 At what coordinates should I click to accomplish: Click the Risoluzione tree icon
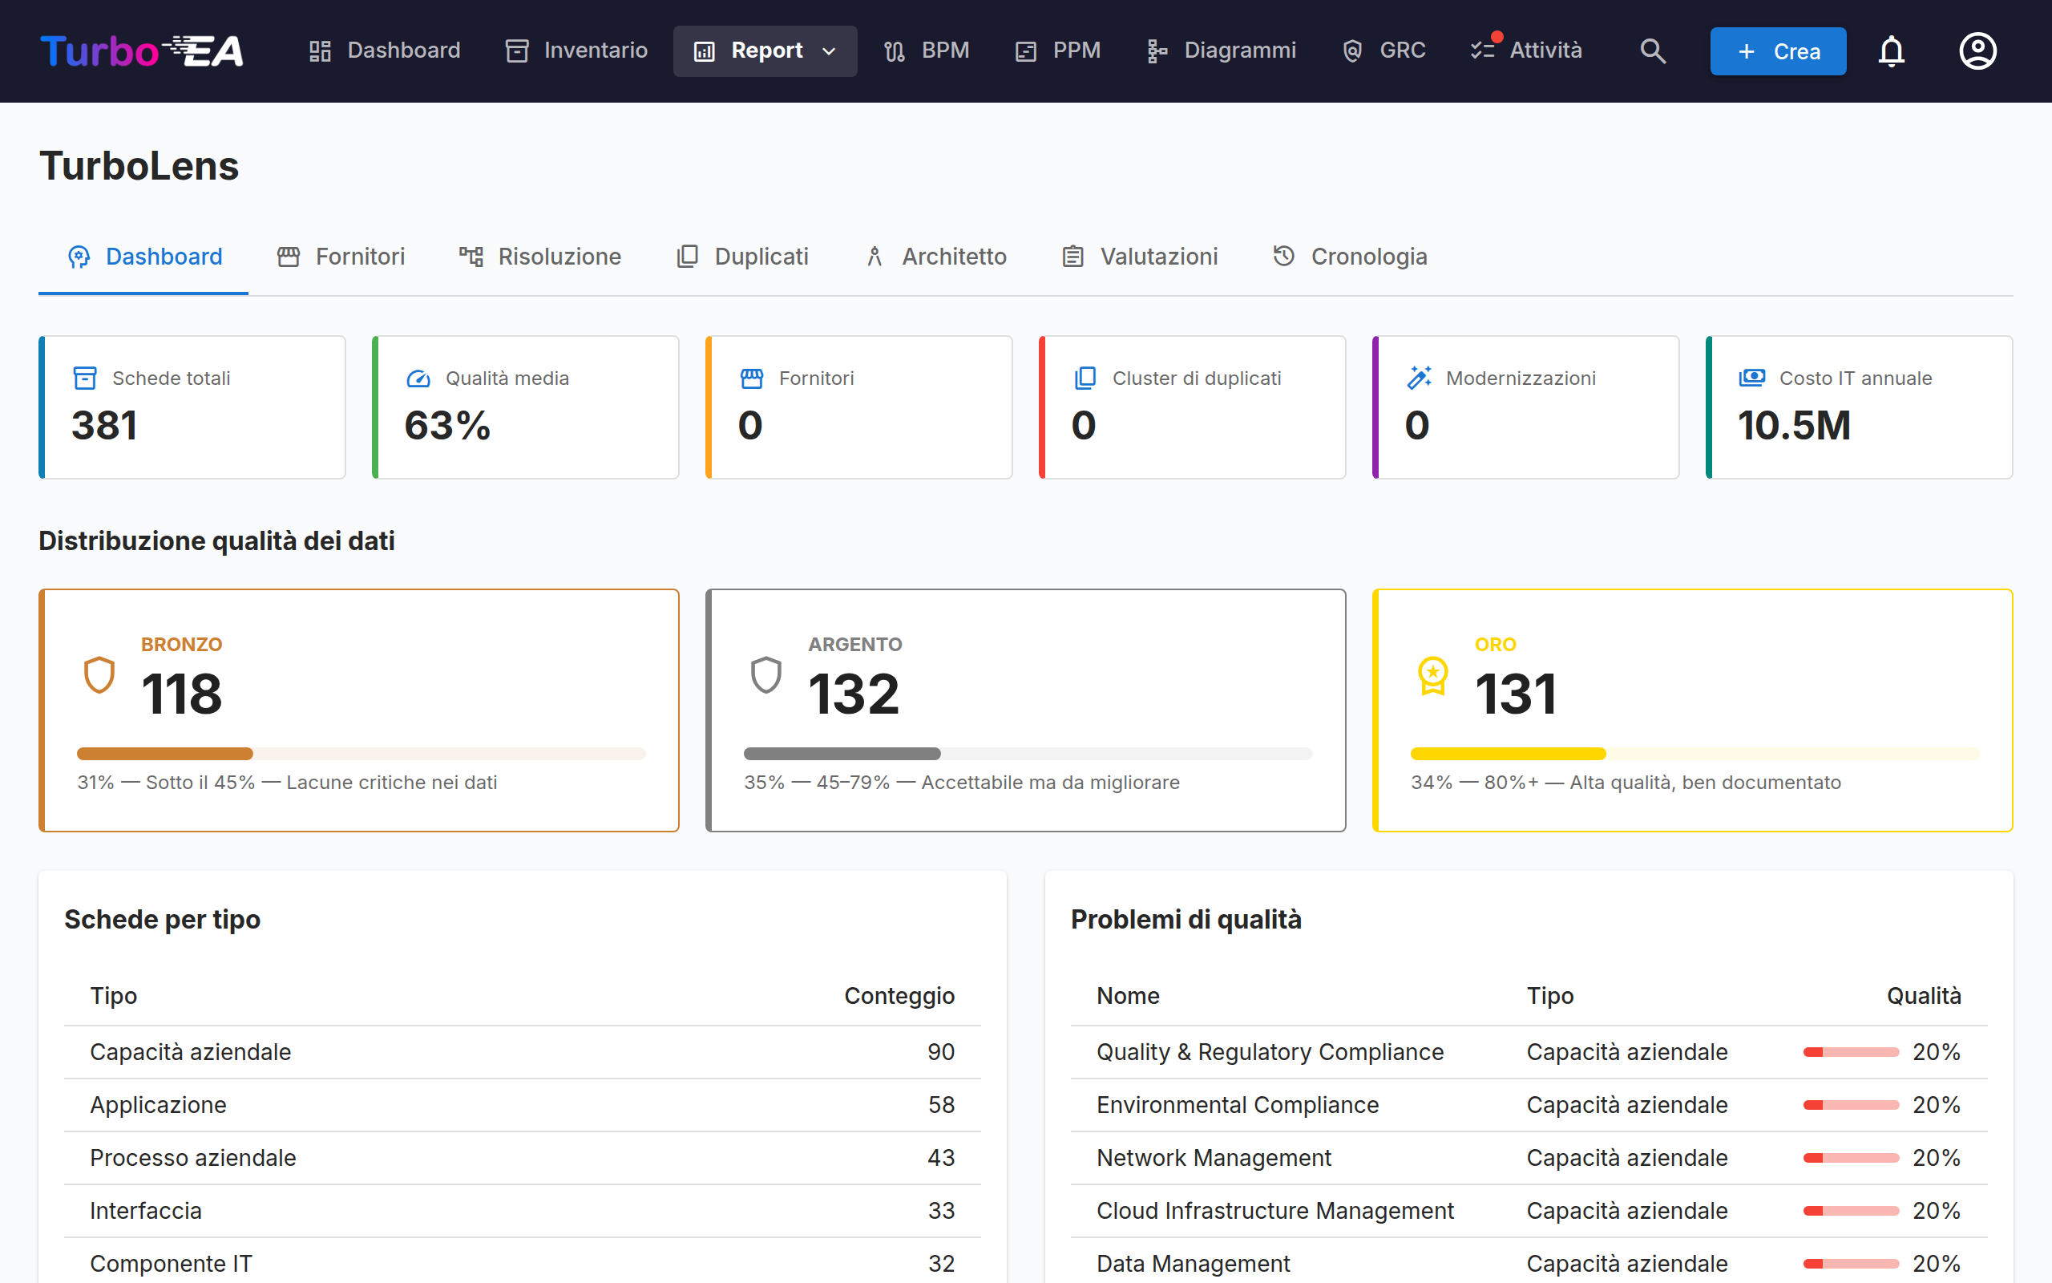(x=471, y=257)
